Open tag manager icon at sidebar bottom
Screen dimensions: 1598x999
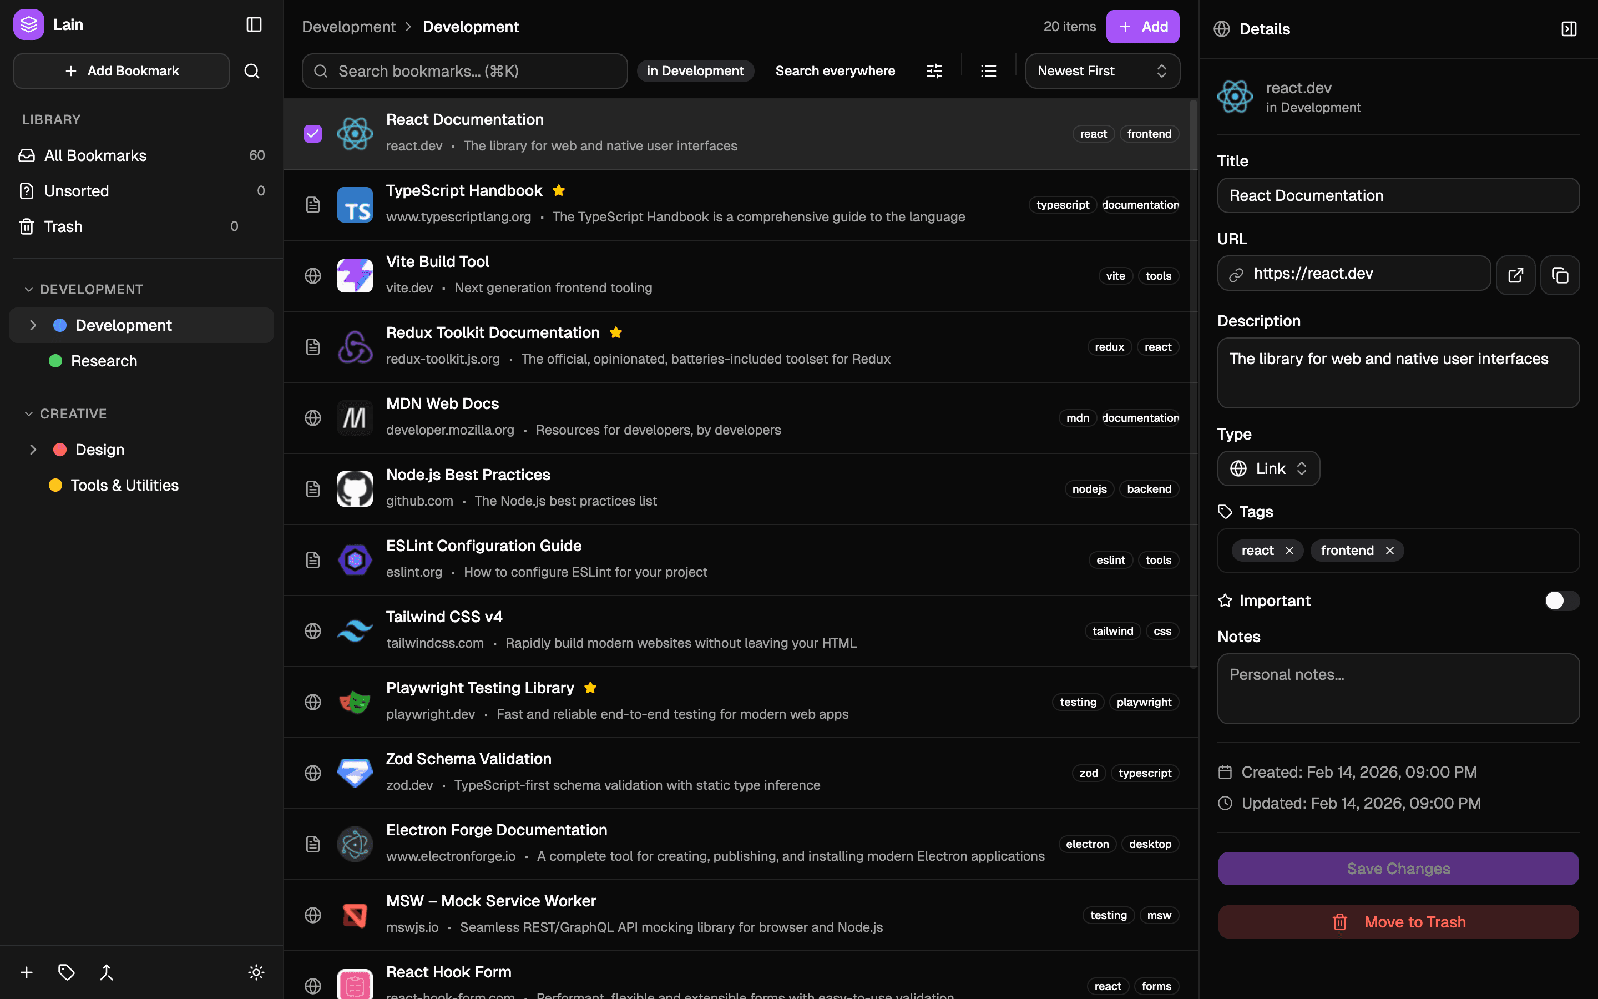[x=66, y=972]
